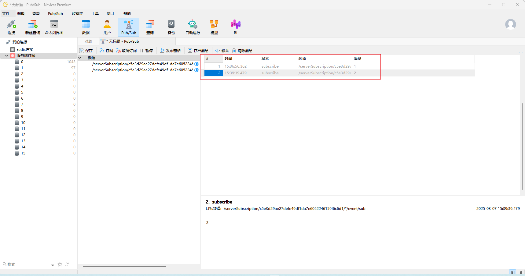Select message row with time 15:36:56.362
The image size is (525, 276).
[339, 66]
